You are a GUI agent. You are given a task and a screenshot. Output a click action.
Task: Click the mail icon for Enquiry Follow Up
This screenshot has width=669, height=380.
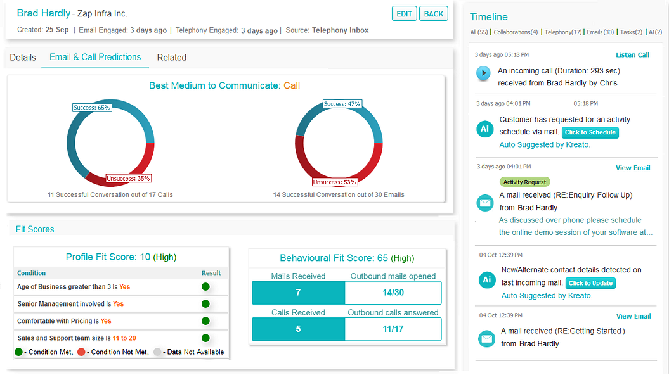point(485,203)
